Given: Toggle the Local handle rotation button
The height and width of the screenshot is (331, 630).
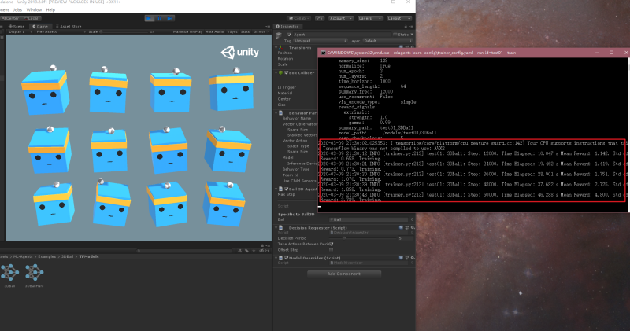Looking at the screenshot, I should point(31,18).
